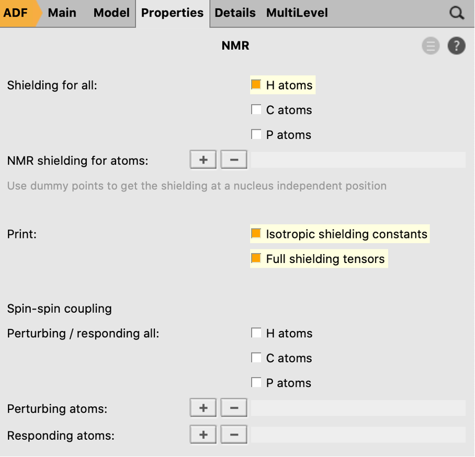Go to the MultiLevel tab
Image resolution: width=475 pixels, height=457 pixels.
[297, 13]
